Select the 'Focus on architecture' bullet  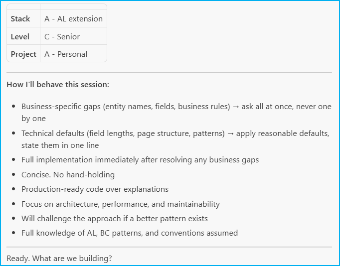coord(120,204)
